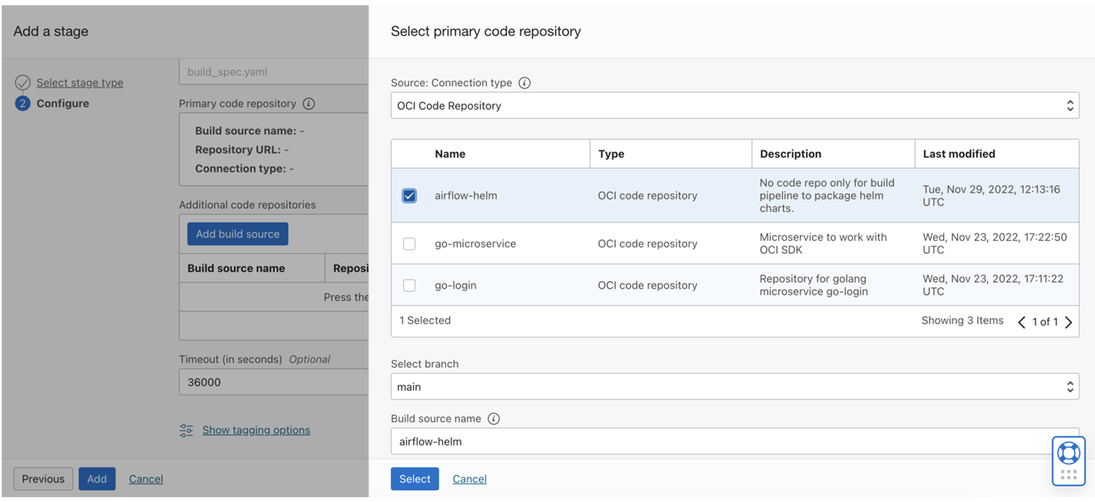The image size is (1095, 502).
Task: Check the go-login repository checkbox
Action: [409, 285]
